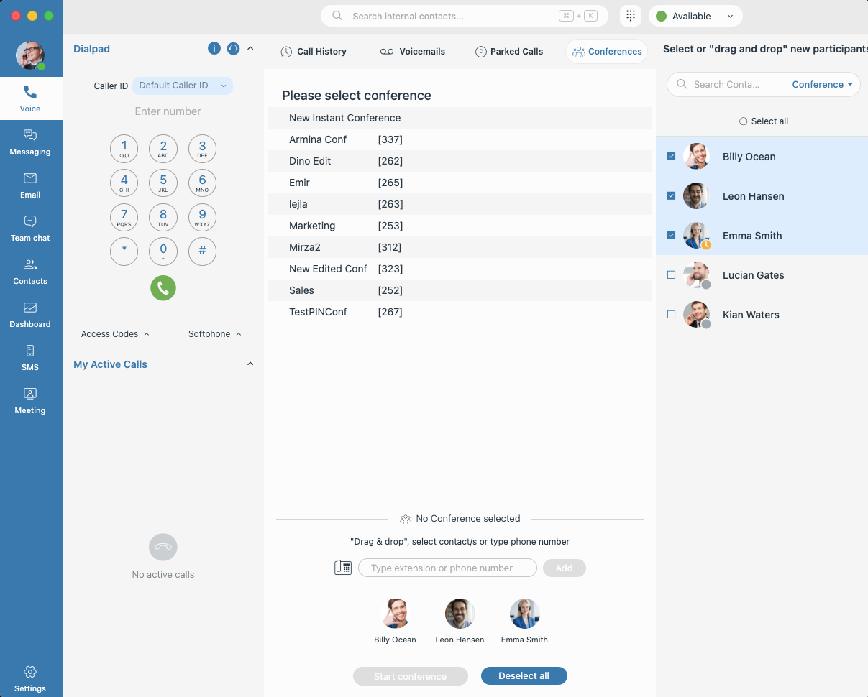Screen dimensions: 868x697
Task: Click the extension or phone number field
Action: point(447,568)
